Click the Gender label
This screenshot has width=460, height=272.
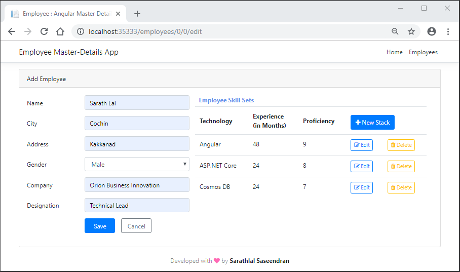pyautogui.click(x=36, y=164)
